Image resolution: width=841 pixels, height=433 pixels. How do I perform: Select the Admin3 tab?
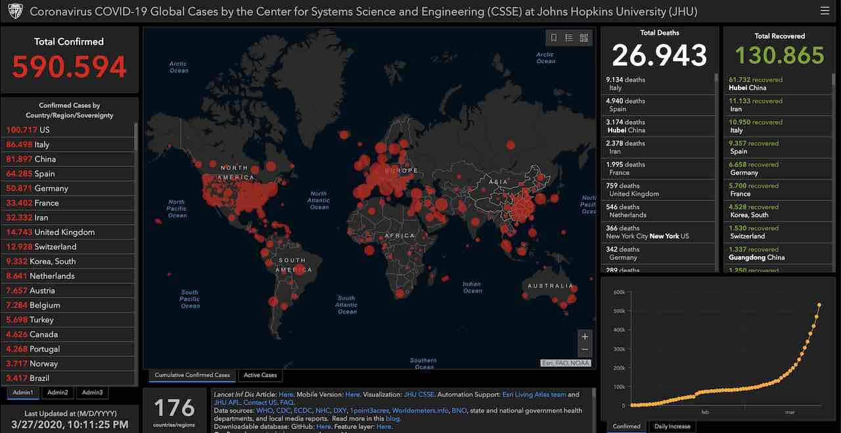pos(92,392)
